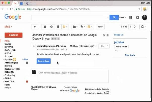Viewport: 152px width, 102px height.
Task: Show recipient details dropdown arrow
Action: (x=66, y=50)
